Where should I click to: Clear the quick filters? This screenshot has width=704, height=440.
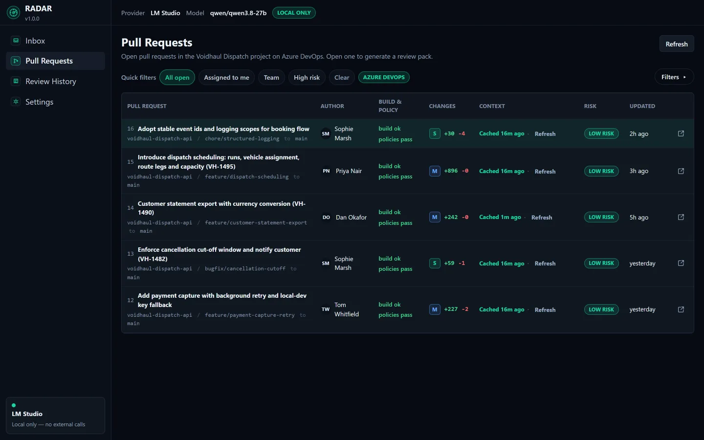click(x=342, y=77)
